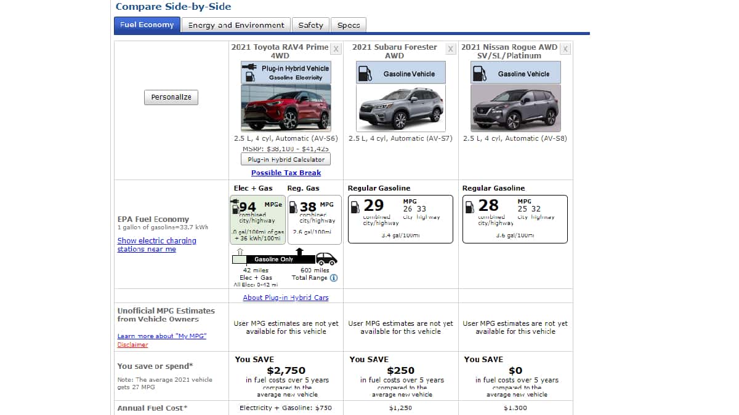Open the Plug-in Hybrid Calculator
The image size is (739, 415).
coord(286,159)
